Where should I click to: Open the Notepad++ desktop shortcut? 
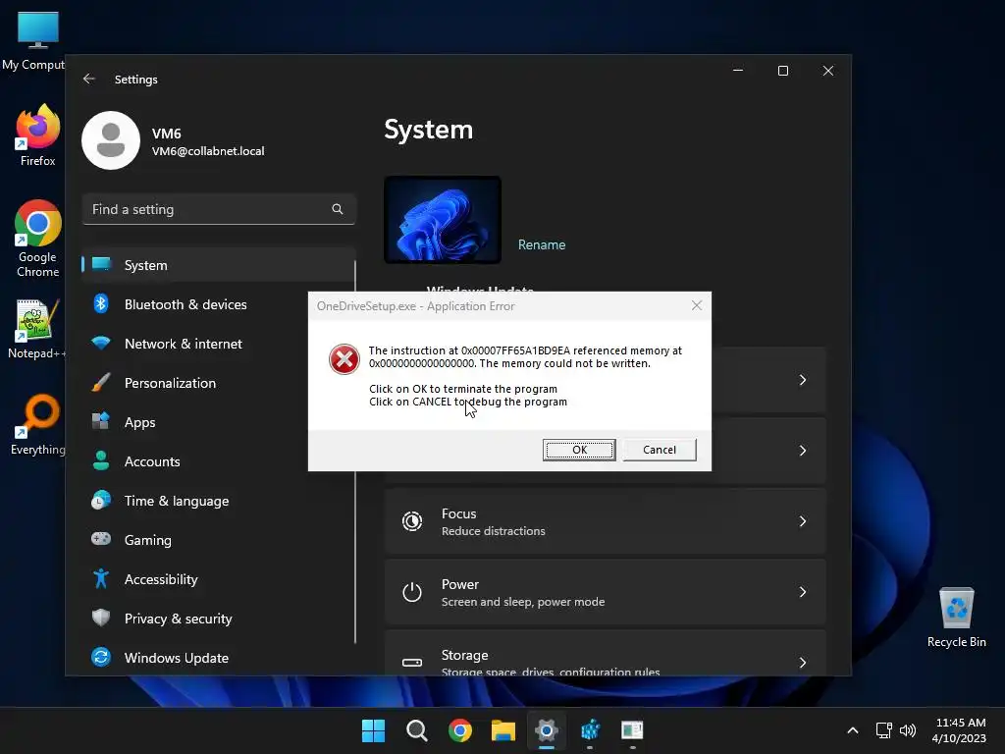tap(36, 329)
